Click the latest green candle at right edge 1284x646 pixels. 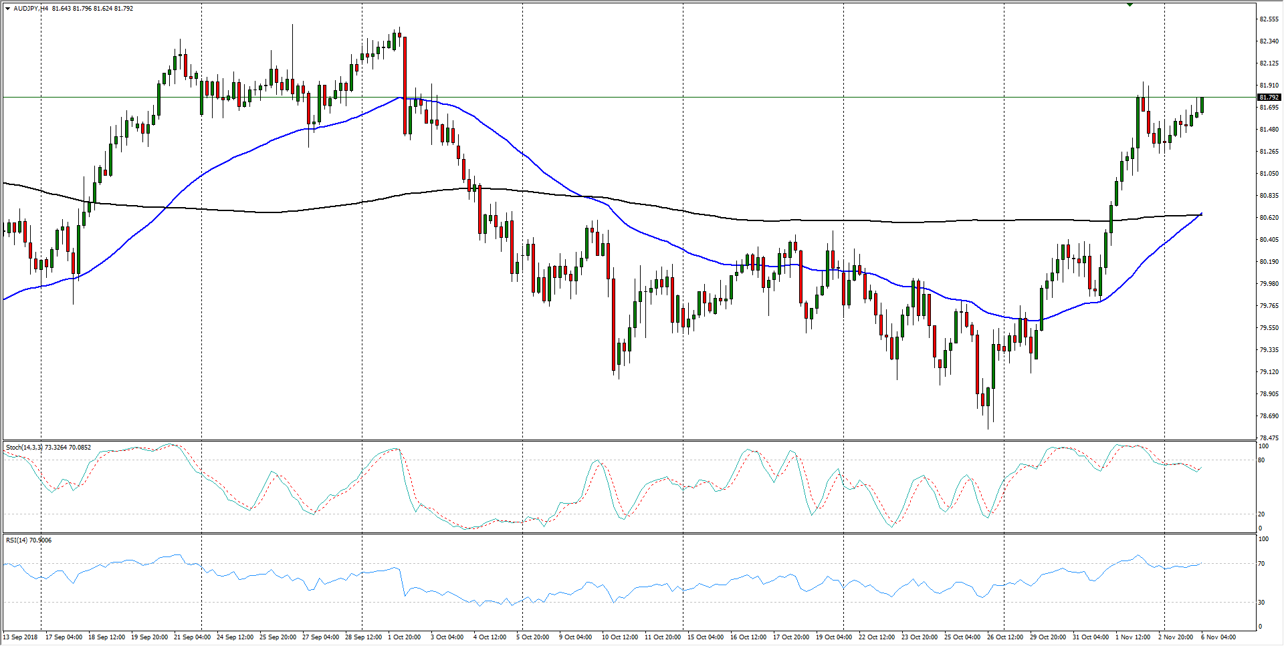pyautogui.click(x=1202, y=105)
